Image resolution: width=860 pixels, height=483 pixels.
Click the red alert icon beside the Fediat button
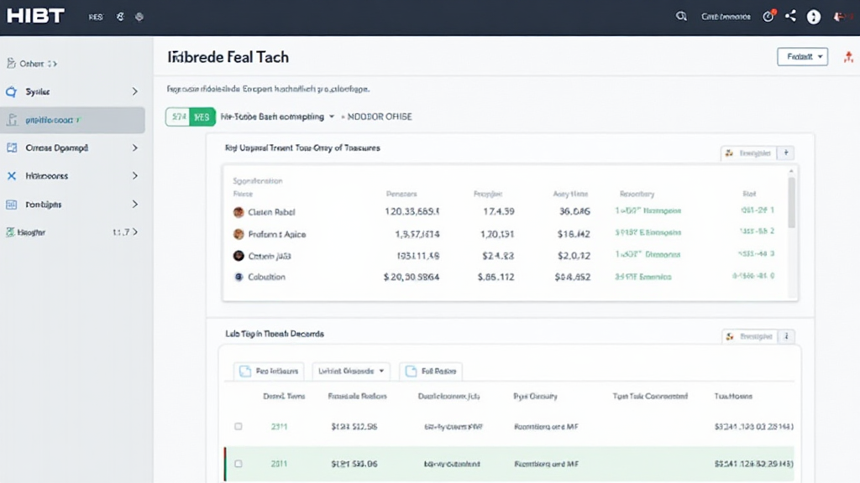point(848,56)
